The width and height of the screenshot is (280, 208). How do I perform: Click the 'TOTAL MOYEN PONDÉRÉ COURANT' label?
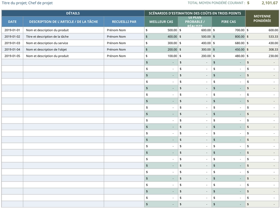click(216, 3)
